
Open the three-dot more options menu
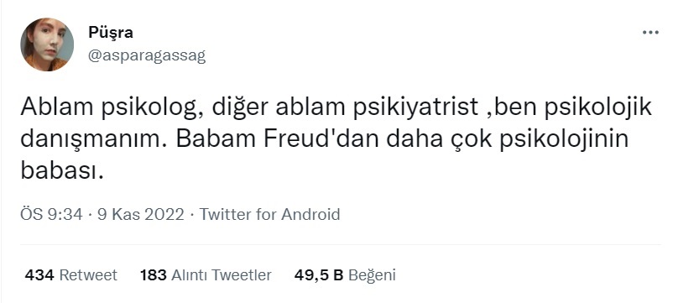tap(650, 33)
